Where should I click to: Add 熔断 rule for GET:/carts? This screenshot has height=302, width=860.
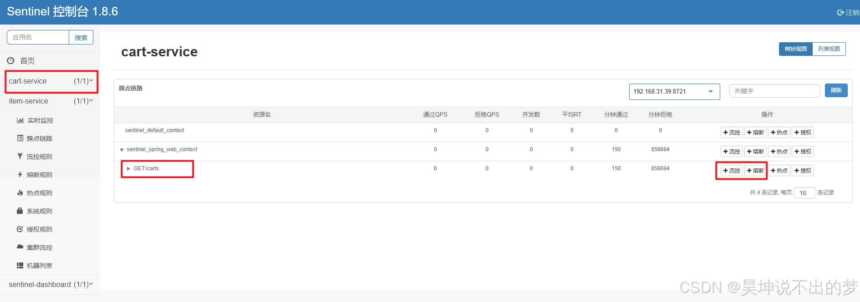755,171
